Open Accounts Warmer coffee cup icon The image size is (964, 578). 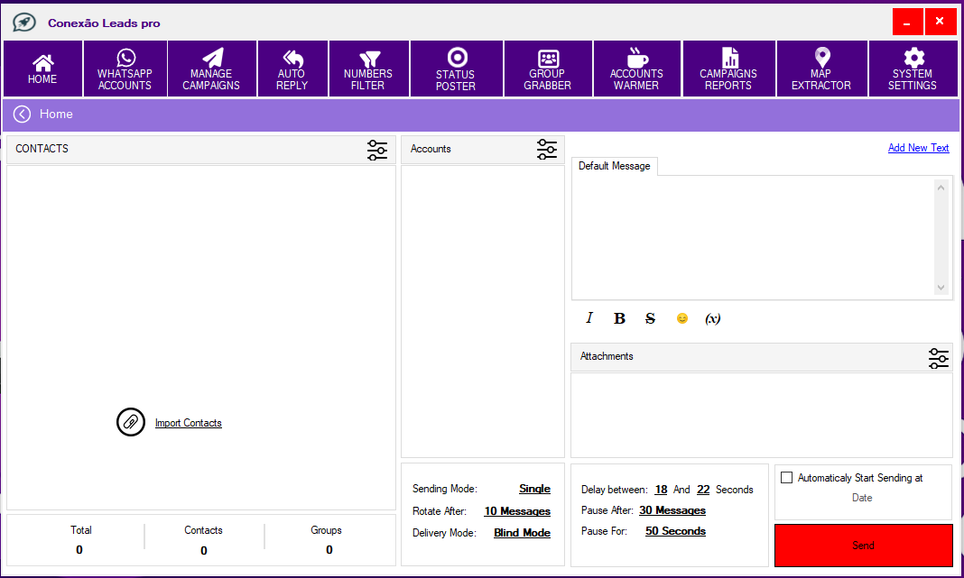[x=636, y=59]
